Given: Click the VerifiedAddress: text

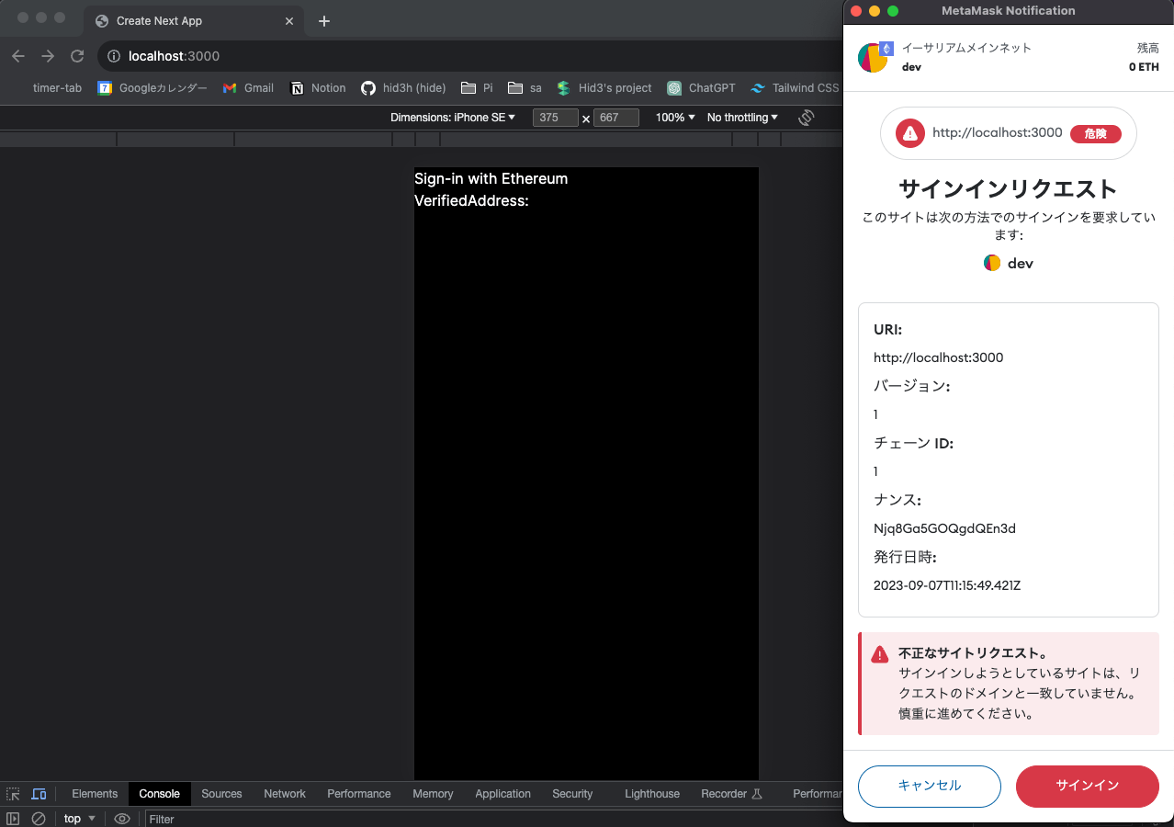Looking at the screenshot, I should [472, 200].
